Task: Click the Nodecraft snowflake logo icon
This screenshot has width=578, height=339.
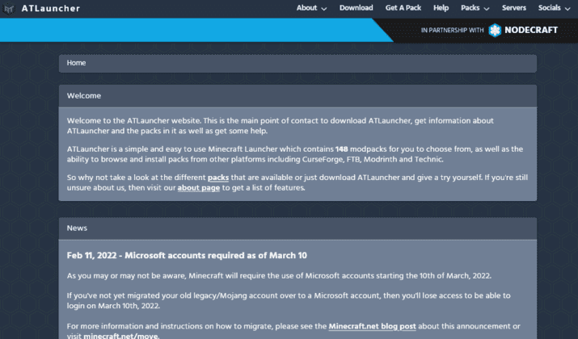Action: coord(495,30)
